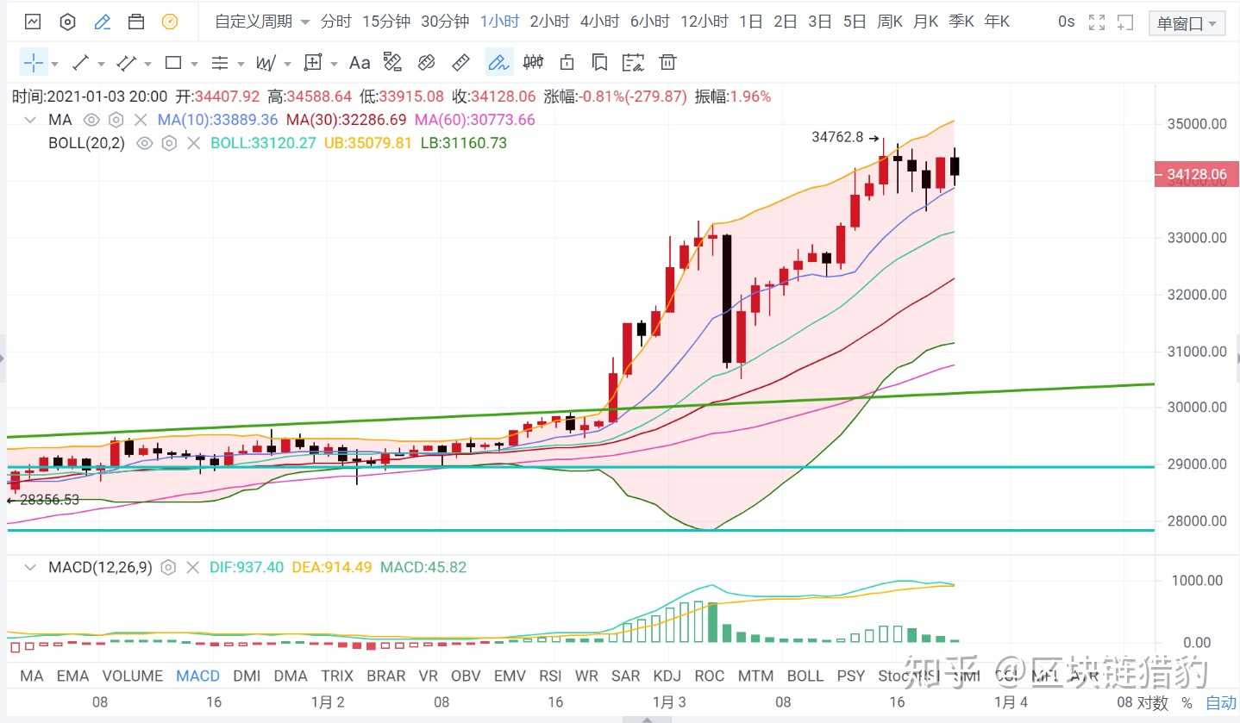Image resolution: width=1240 pixels, height=723 pixels.
Task: Switch to 分时 timeframe
Action: pos(336,22)
